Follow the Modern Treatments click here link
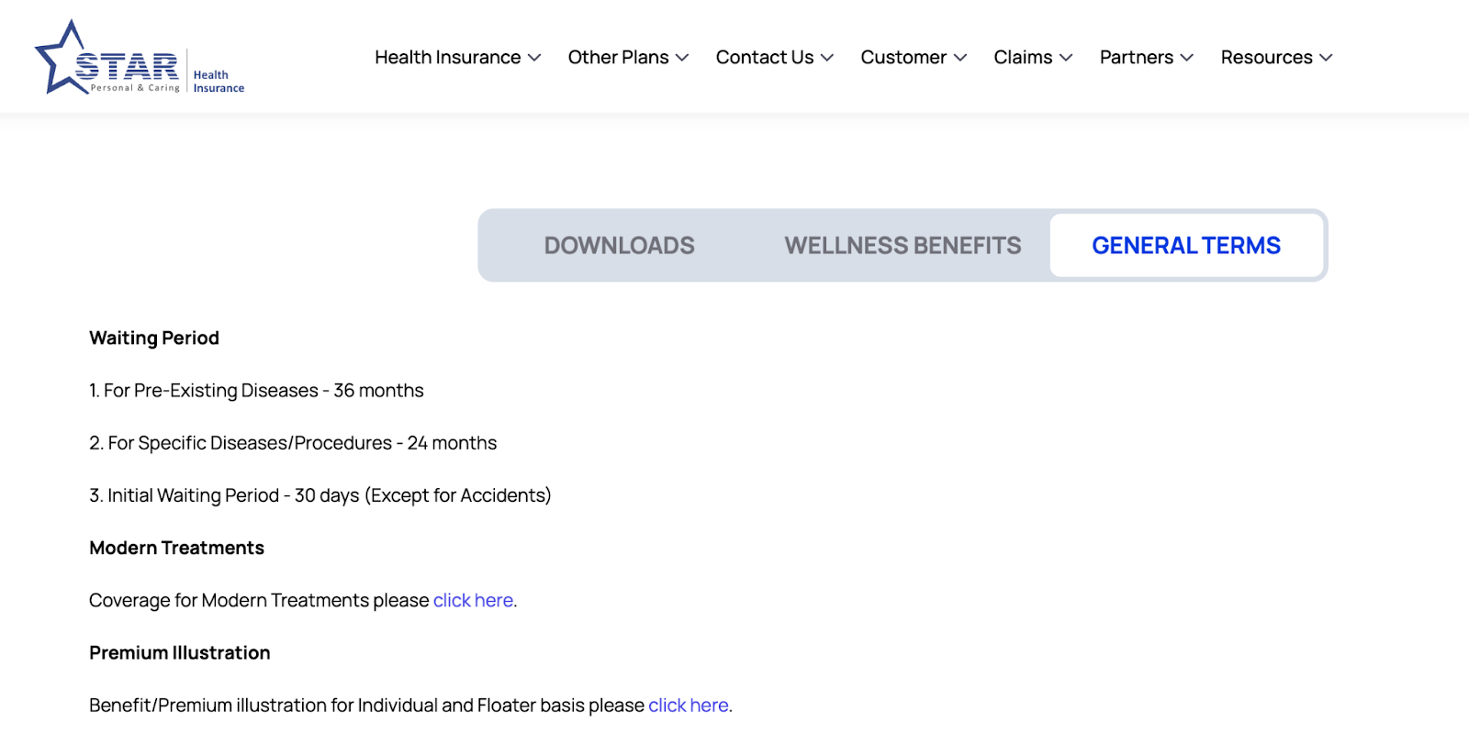 (x=473, y=600)
